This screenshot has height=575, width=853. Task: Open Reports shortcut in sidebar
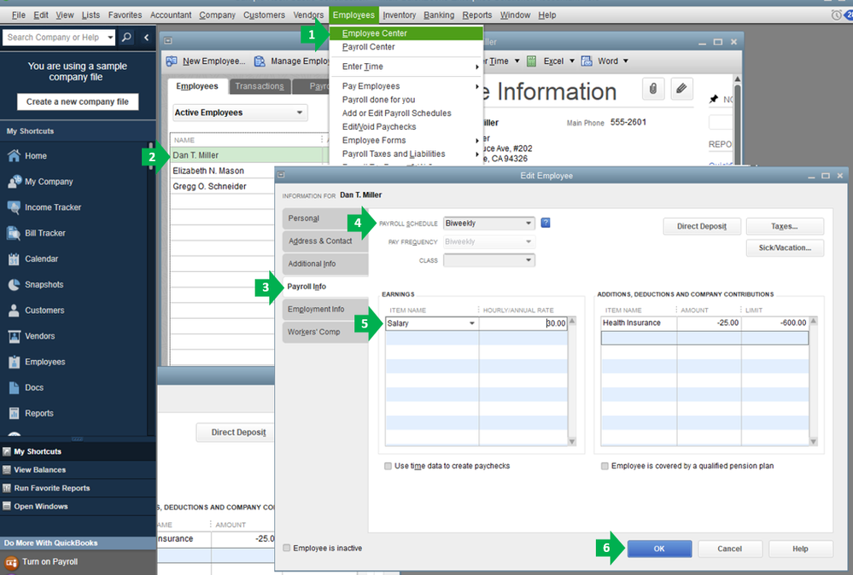coord(38,413)
